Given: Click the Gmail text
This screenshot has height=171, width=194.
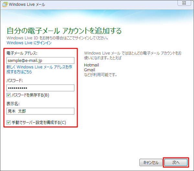Looking at the screenshot, I should tap(90, 70).
